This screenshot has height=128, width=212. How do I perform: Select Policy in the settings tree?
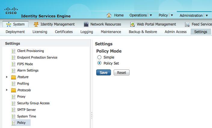(x=21, y=123)
